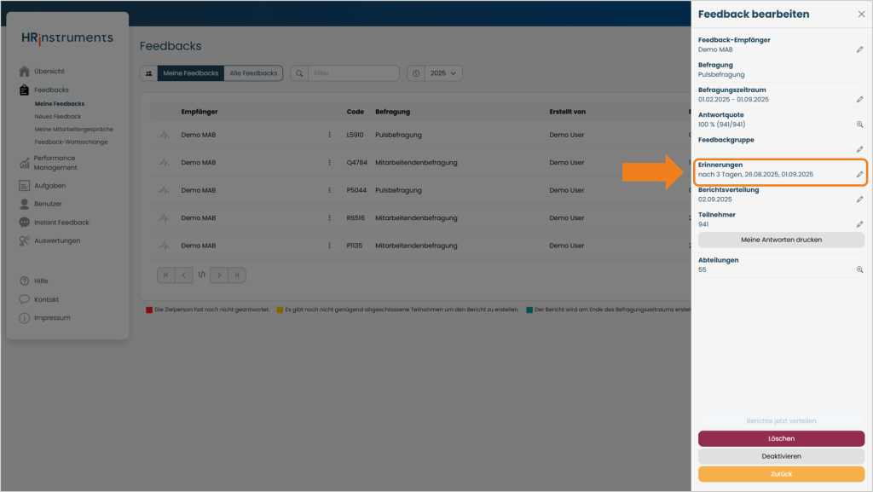Click the orange Zurück button
Viewport: 873px width, 492px height.
781,474
